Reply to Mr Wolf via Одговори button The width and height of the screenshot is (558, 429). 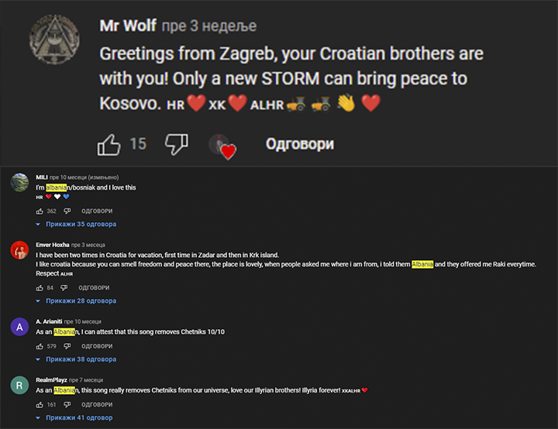point(300,144)
